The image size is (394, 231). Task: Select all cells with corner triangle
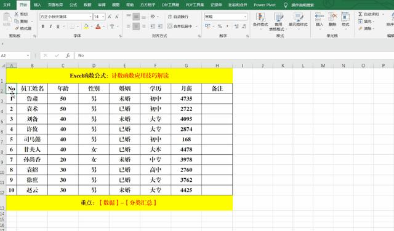click(x=3, y=66)
